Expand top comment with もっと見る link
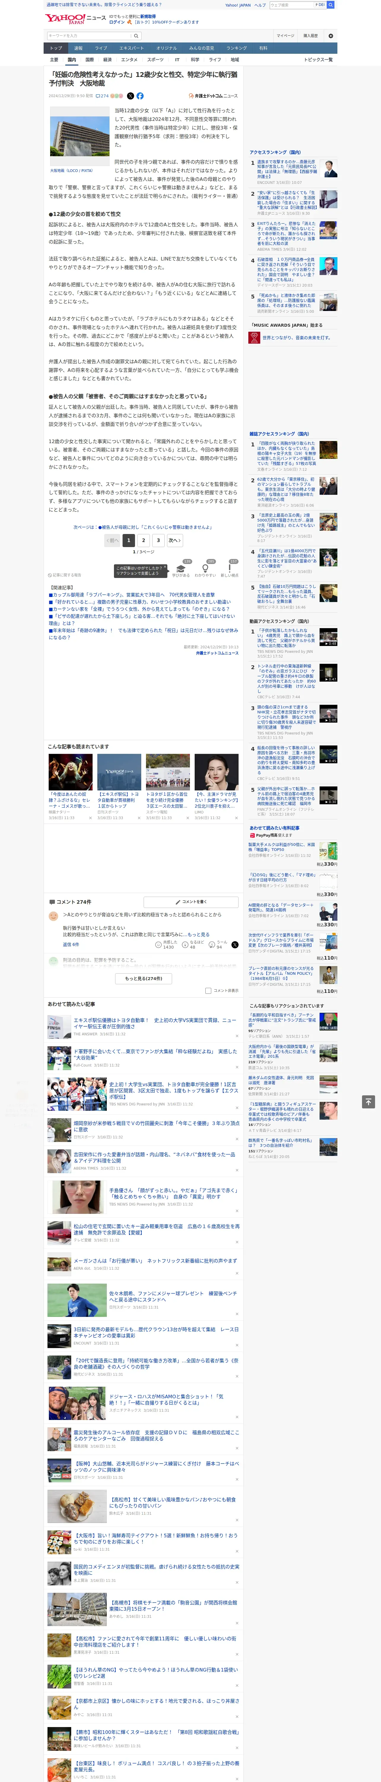The width and height of the screenshot is (381, 1782). click(199, 935)
